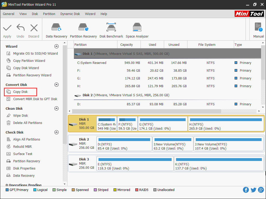Screen dimensions: 266x199
Task: Select the H:(NTFS) partition block on Disk 1
Action: pyautogui.click(x=226, y=124)
